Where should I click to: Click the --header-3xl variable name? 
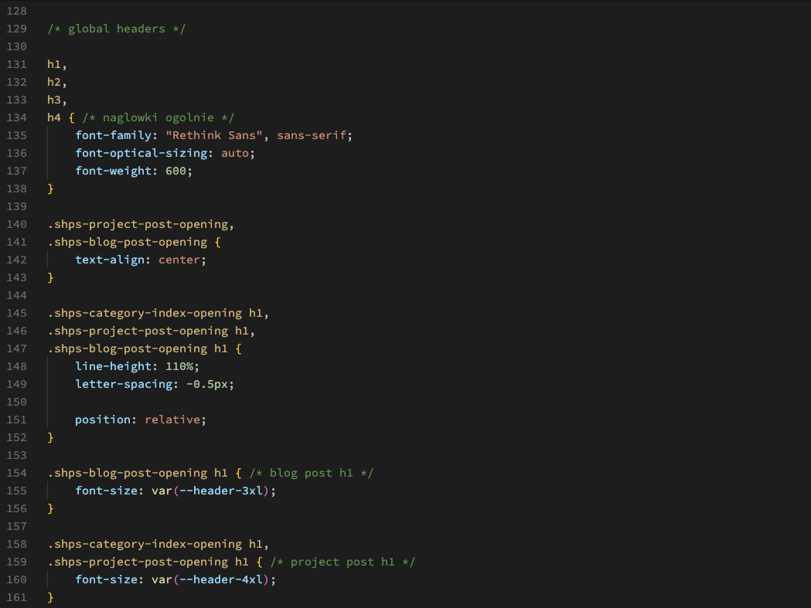[224, 491]
